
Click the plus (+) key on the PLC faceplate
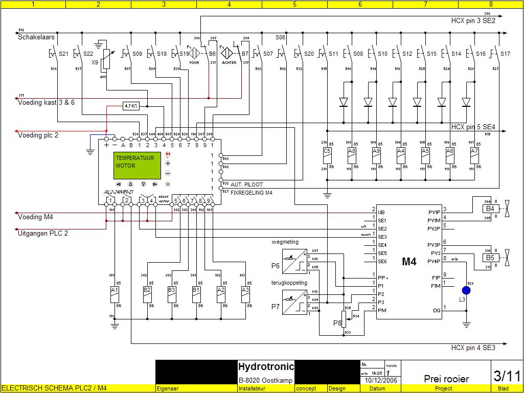(x=168, y=163)
